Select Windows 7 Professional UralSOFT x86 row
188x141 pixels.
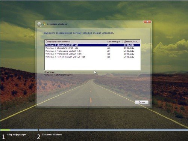pyautogui.click(x=92, y=54)
